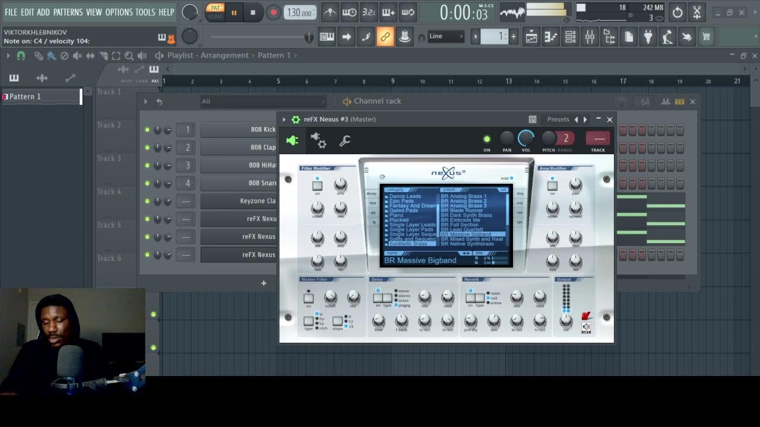Select BR Blade Runner preset
Screen dimensions: 760x427
click(x=462, y=211)
